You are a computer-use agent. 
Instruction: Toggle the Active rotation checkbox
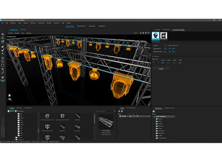tap(153, 59)
